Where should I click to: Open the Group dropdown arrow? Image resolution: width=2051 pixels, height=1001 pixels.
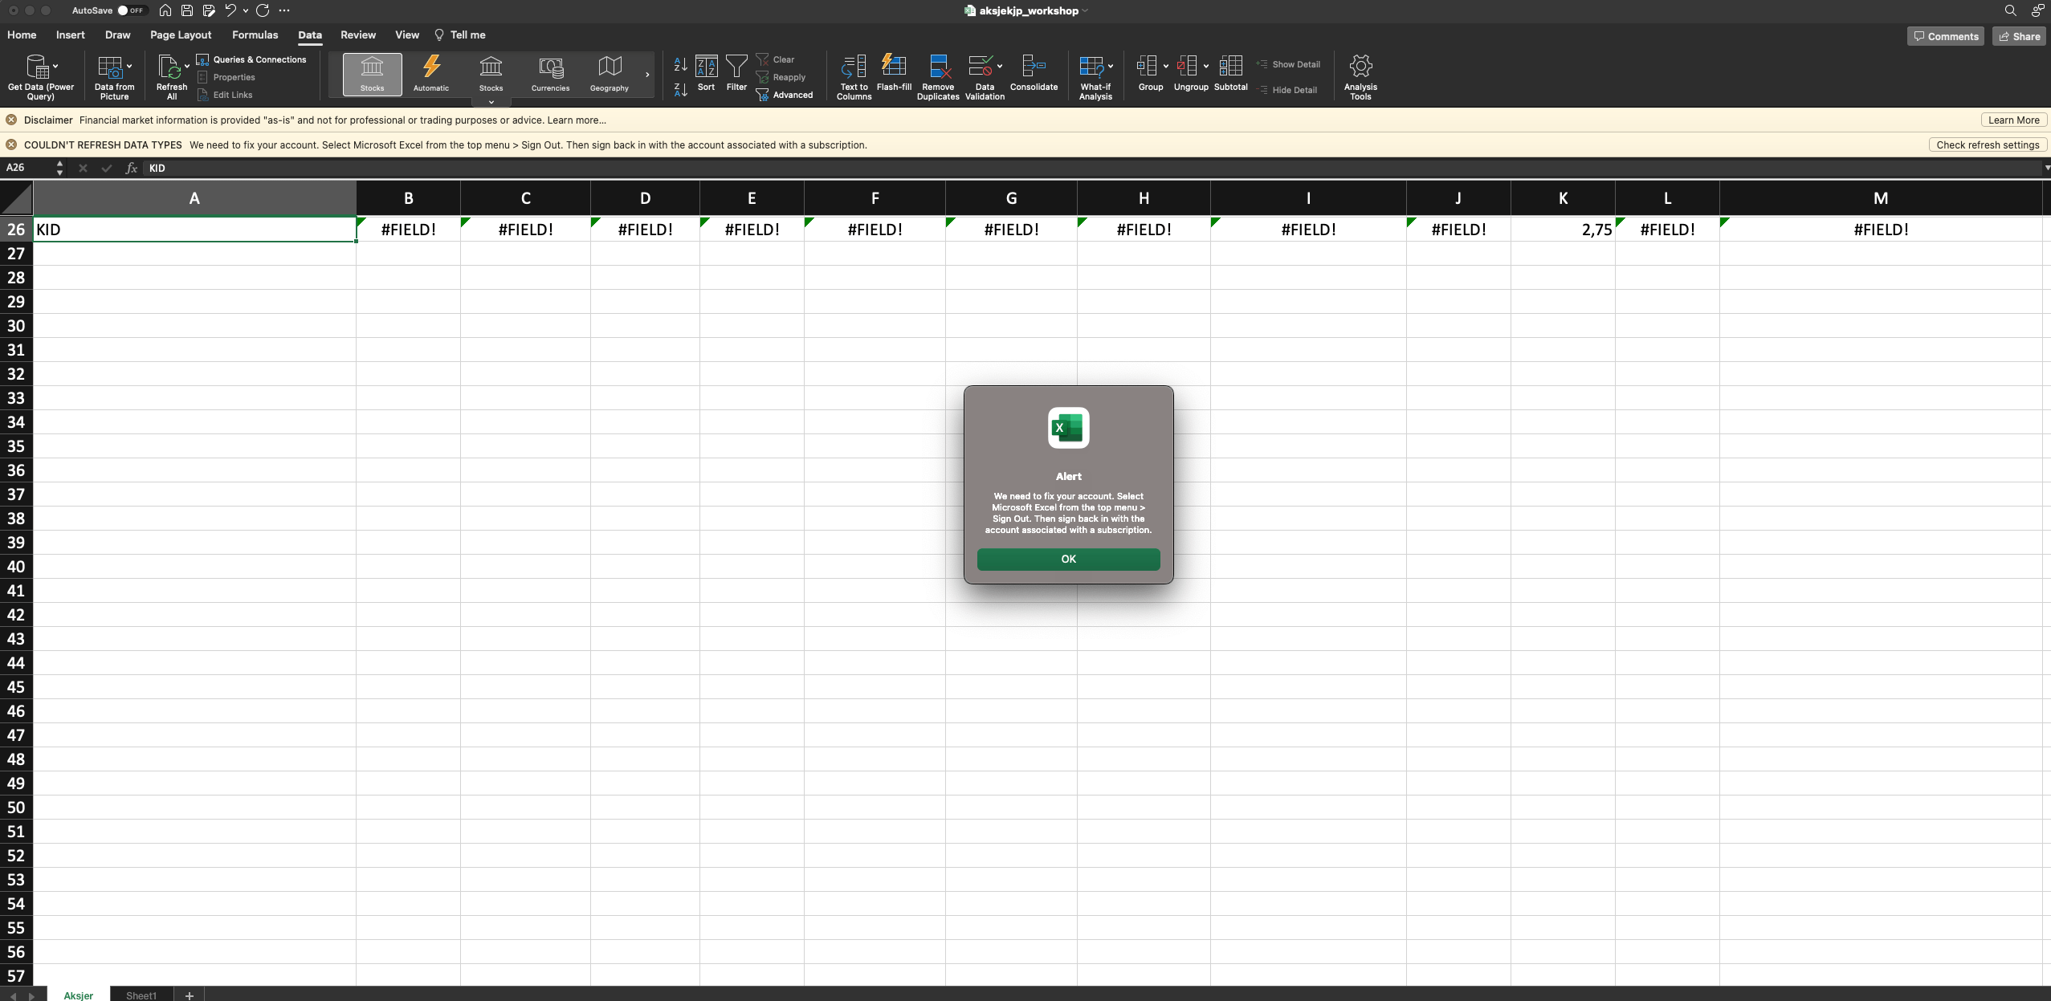[1165, 66]
